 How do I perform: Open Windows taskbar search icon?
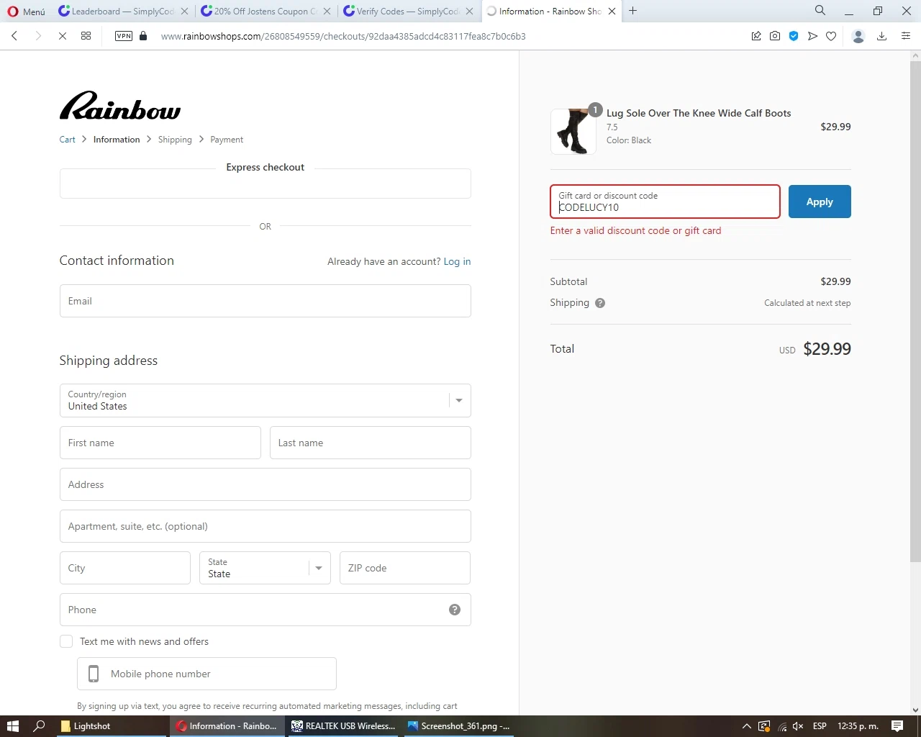(40, 726)
